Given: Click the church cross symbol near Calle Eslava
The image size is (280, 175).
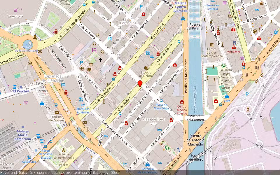Looking at the screenshot, I should click(x=100, y=60).
